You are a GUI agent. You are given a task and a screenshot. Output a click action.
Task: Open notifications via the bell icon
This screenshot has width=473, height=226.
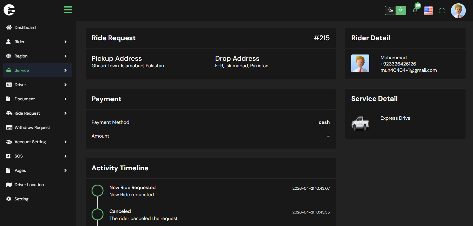pyautogui.click(x=415, y=11)
